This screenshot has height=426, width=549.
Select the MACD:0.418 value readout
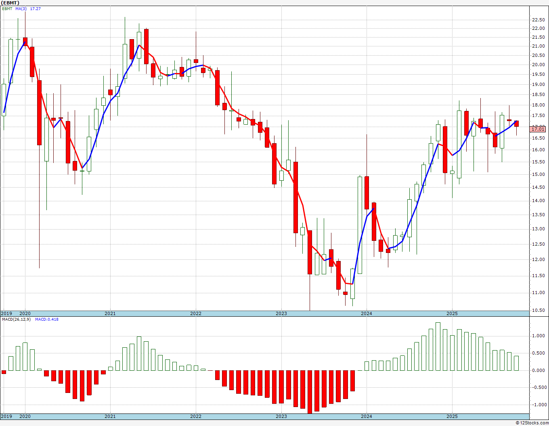(46, 319)
